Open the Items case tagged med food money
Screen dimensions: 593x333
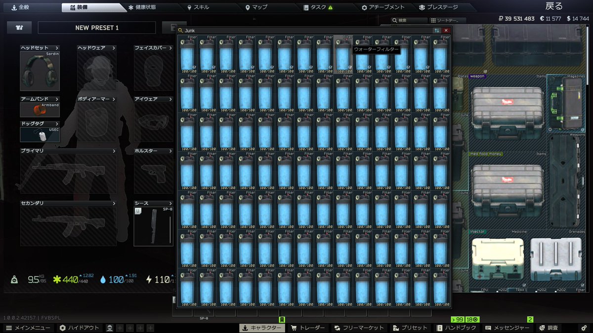[508, 191]
